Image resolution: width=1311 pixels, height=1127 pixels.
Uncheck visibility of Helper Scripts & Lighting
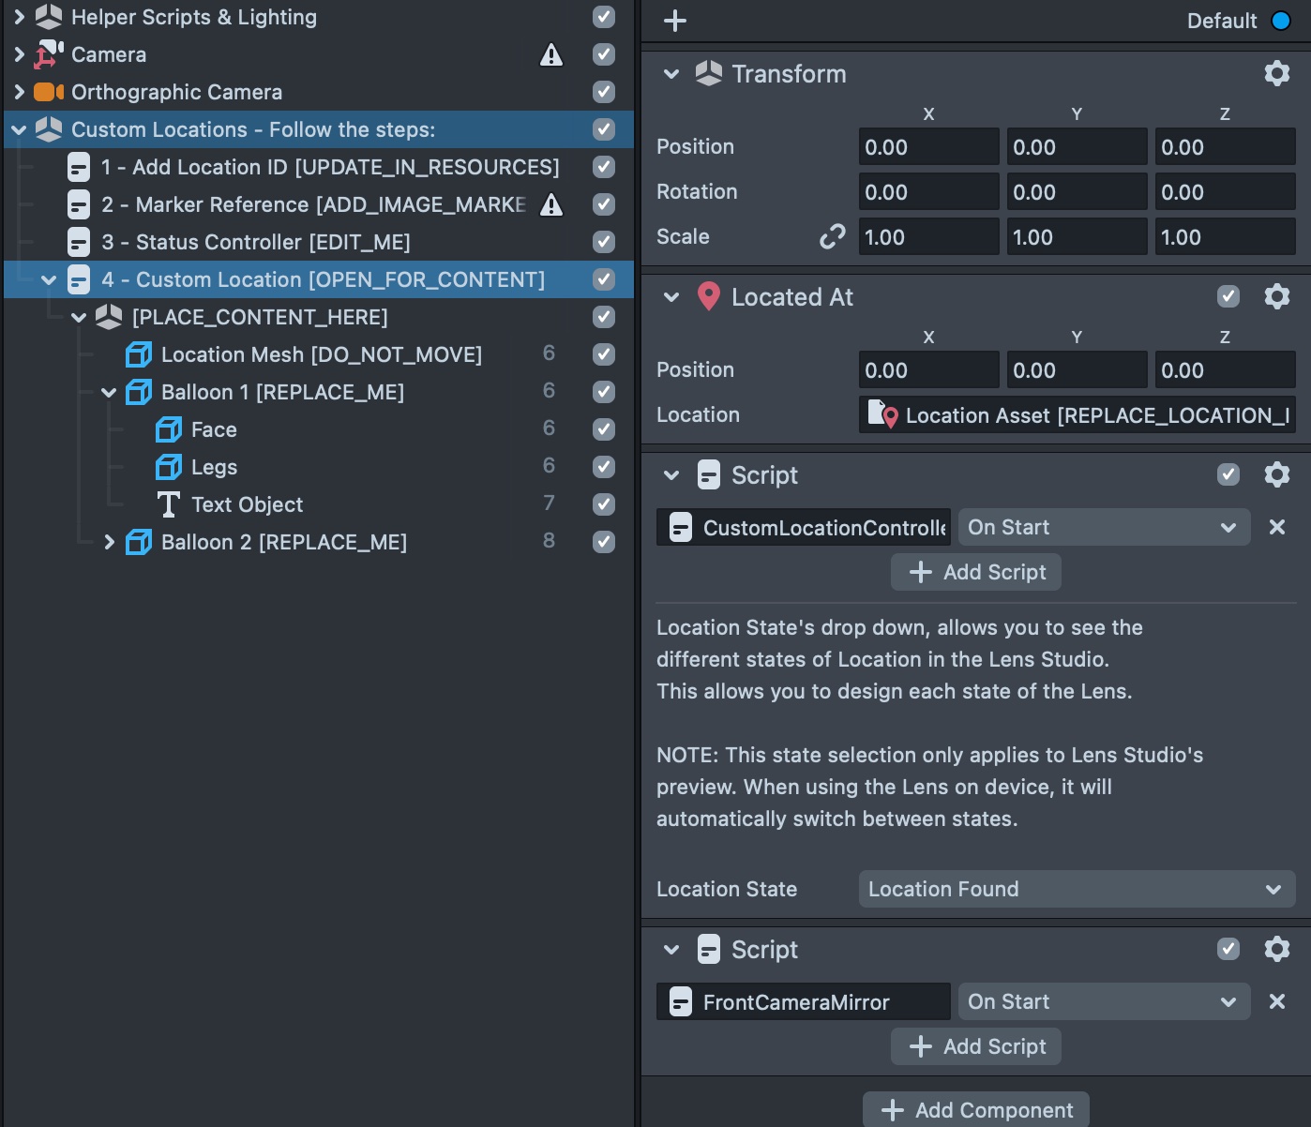pos(603,17)
